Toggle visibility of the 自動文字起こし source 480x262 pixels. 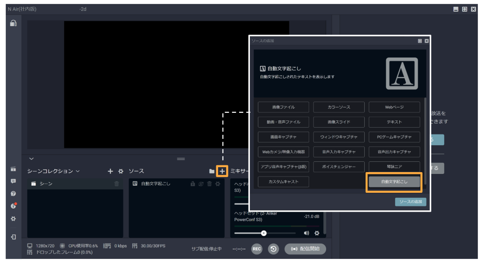pyautogui.click(x=201, y=183)
